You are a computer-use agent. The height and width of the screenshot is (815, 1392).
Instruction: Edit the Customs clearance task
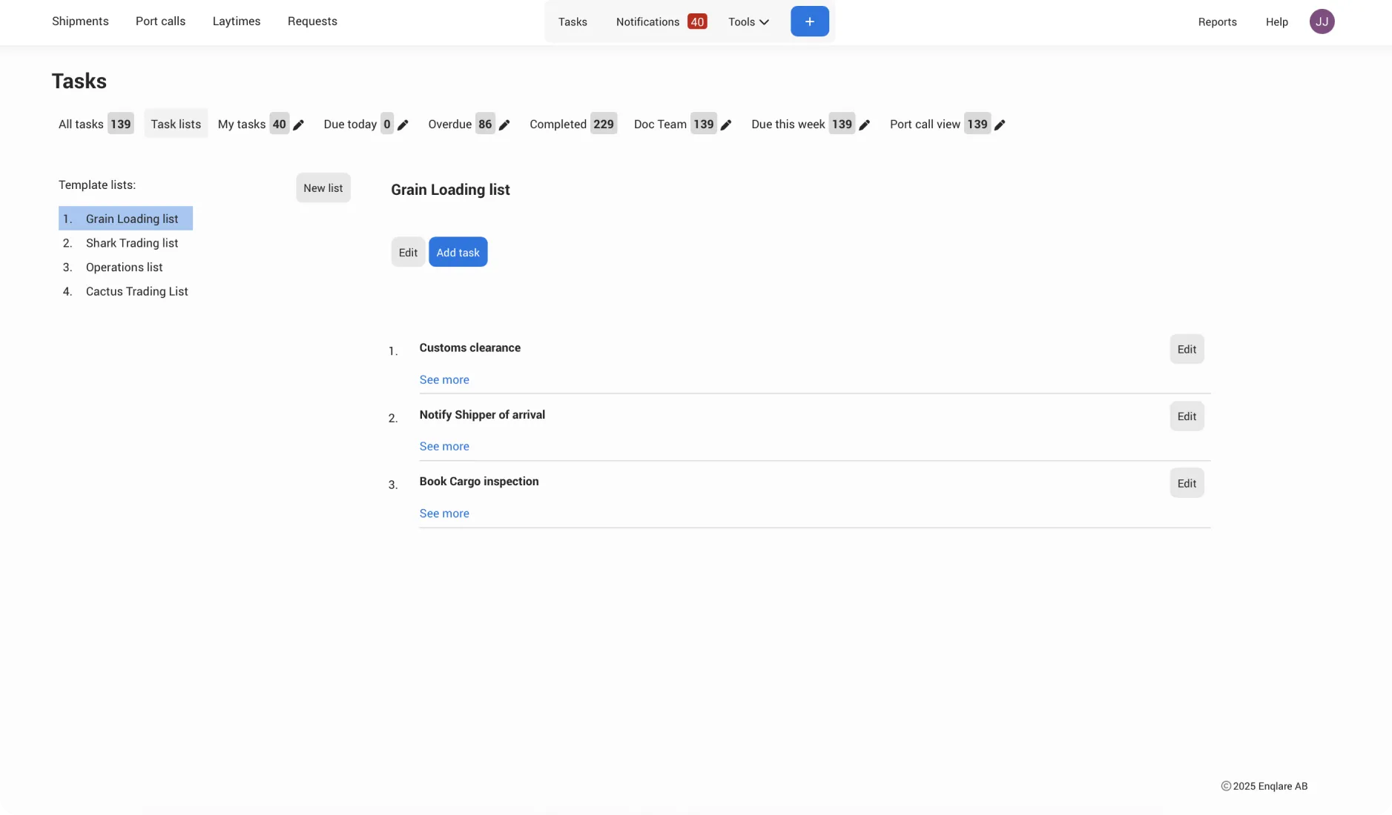[x=1187, y=350]
